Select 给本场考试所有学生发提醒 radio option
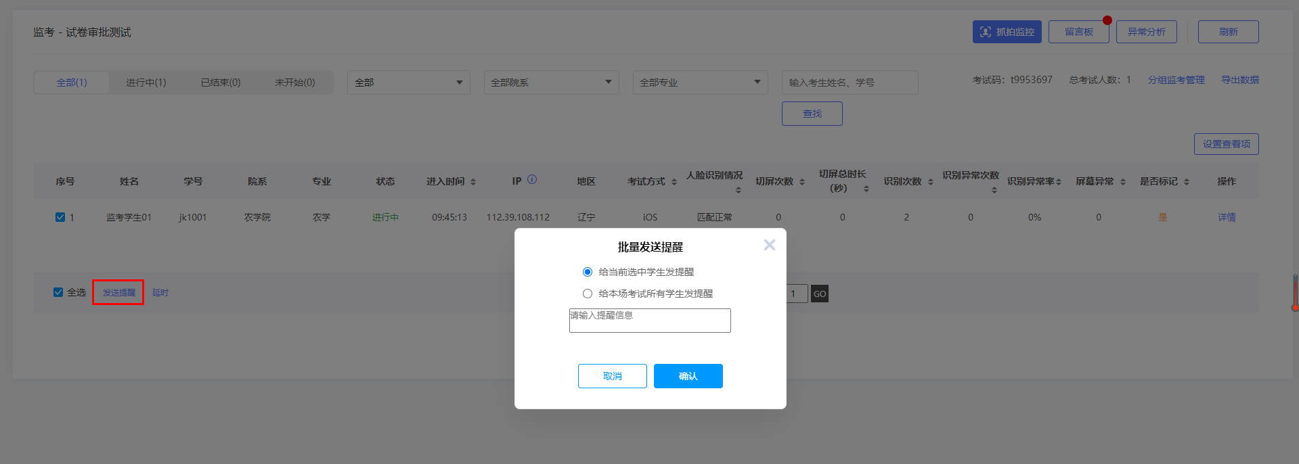 588,294
